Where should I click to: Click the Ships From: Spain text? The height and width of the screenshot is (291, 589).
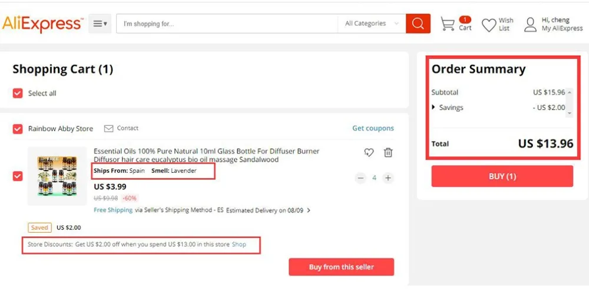click(x=119, y=170)
